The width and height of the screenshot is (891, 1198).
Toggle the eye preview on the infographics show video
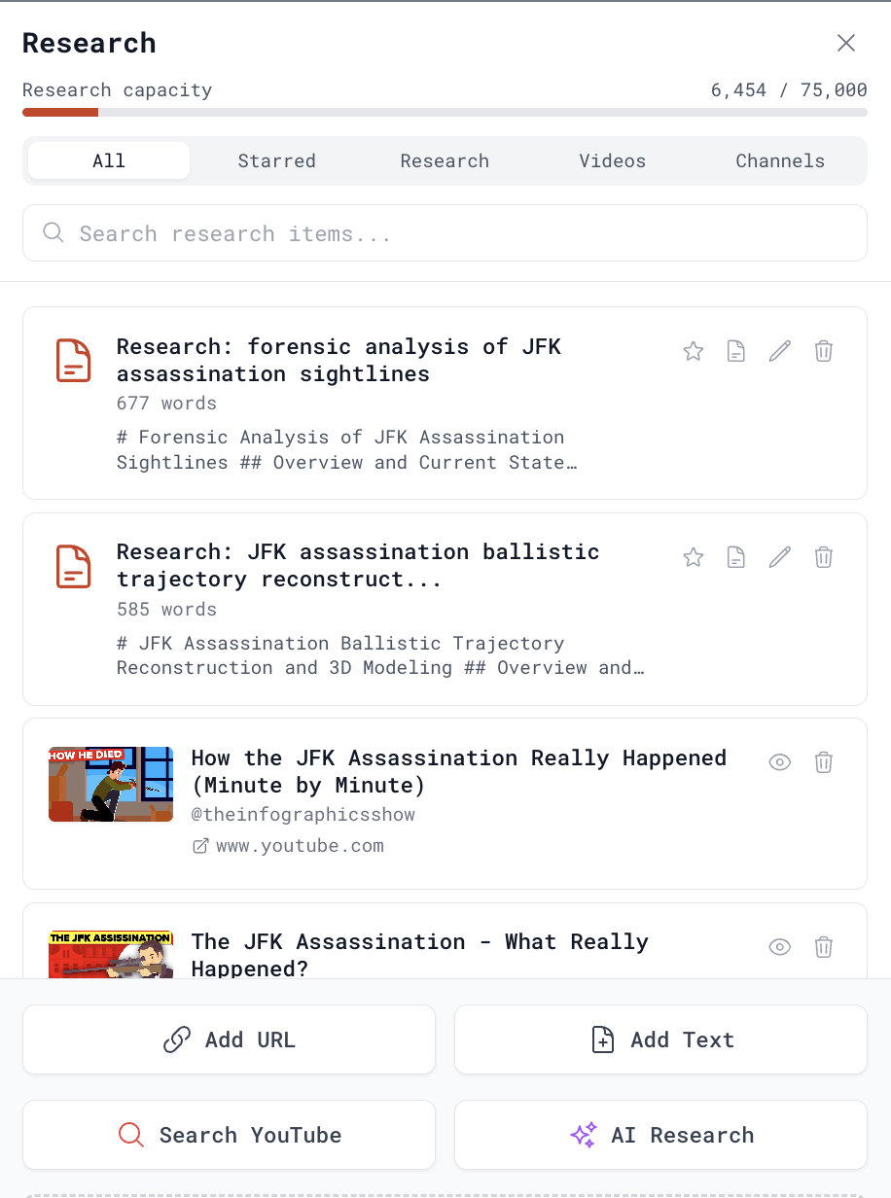[779, 762]
